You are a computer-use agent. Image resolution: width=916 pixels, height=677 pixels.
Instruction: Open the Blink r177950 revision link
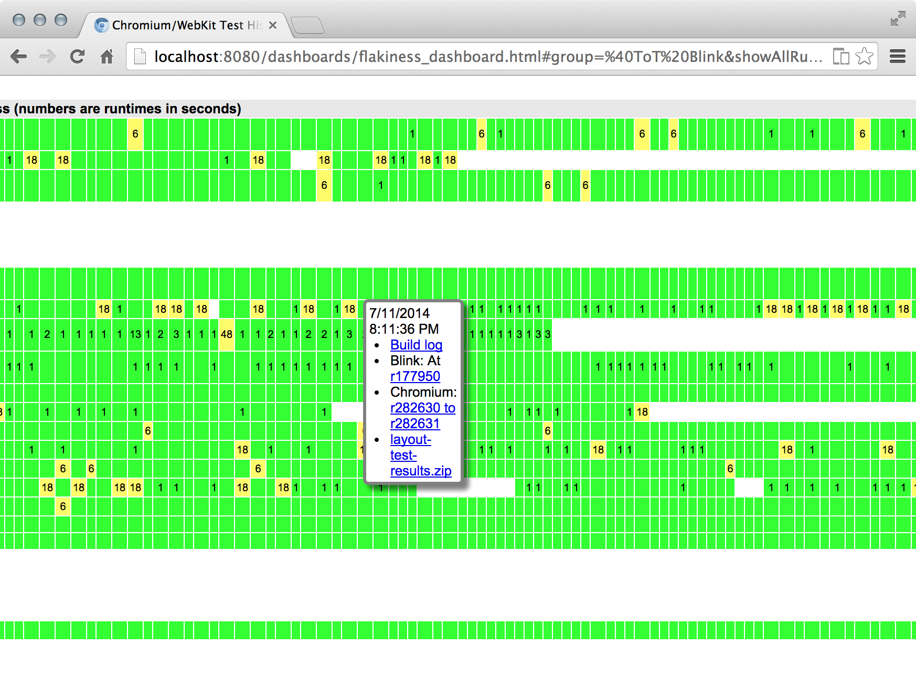coord(415,376)
